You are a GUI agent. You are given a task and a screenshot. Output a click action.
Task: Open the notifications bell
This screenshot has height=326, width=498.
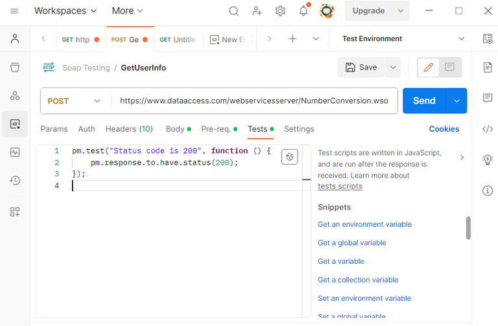click(303, 11)
